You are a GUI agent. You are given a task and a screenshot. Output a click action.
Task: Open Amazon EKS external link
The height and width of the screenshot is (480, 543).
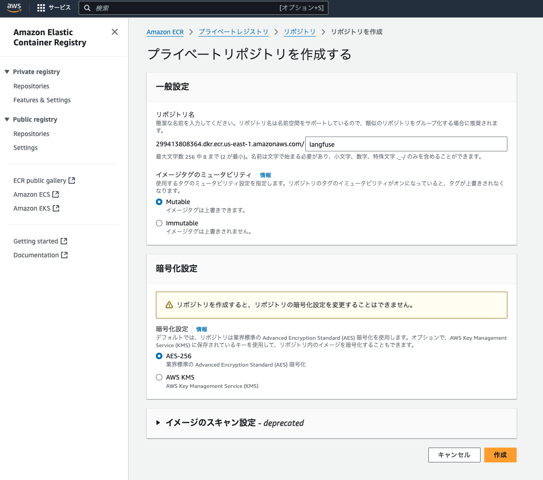[x=32, y=208]
